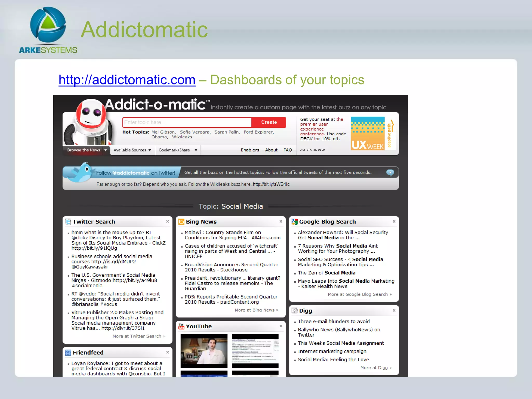Open the bit.ly/aWB4ic Wikileaks link
532x399 pixels.
[x=271, y=184]
